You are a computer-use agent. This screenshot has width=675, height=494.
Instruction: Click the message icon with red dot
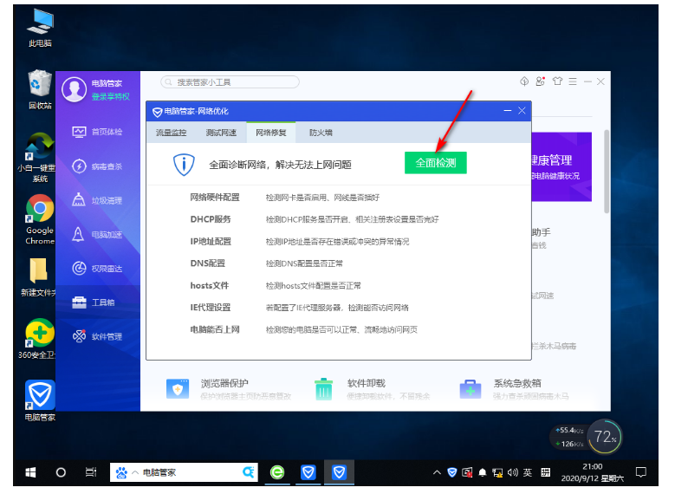(540, 81)
